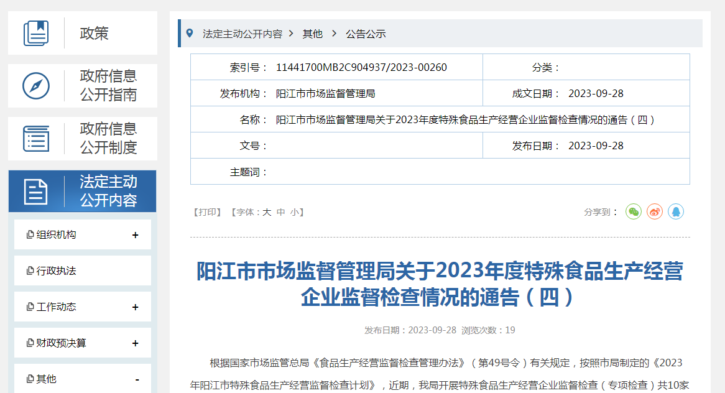Go to 其他 breadcrumb link
This screenshot has height=393, width=725.
pyautogui.click(x=313, y=34)
